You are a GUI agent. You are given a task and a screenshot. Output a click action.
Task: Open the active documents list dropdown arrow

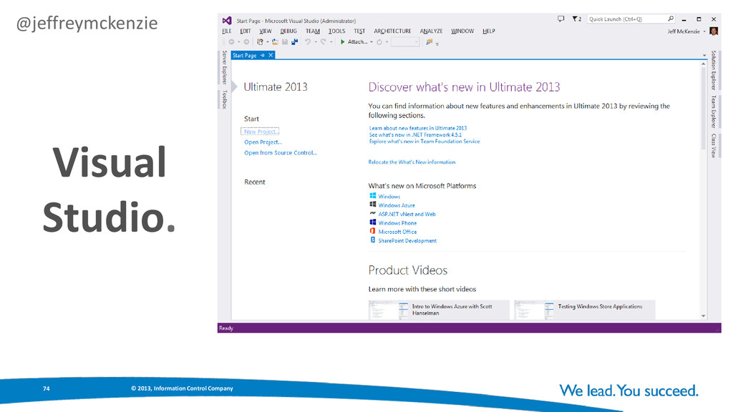[x=704, y=55]
